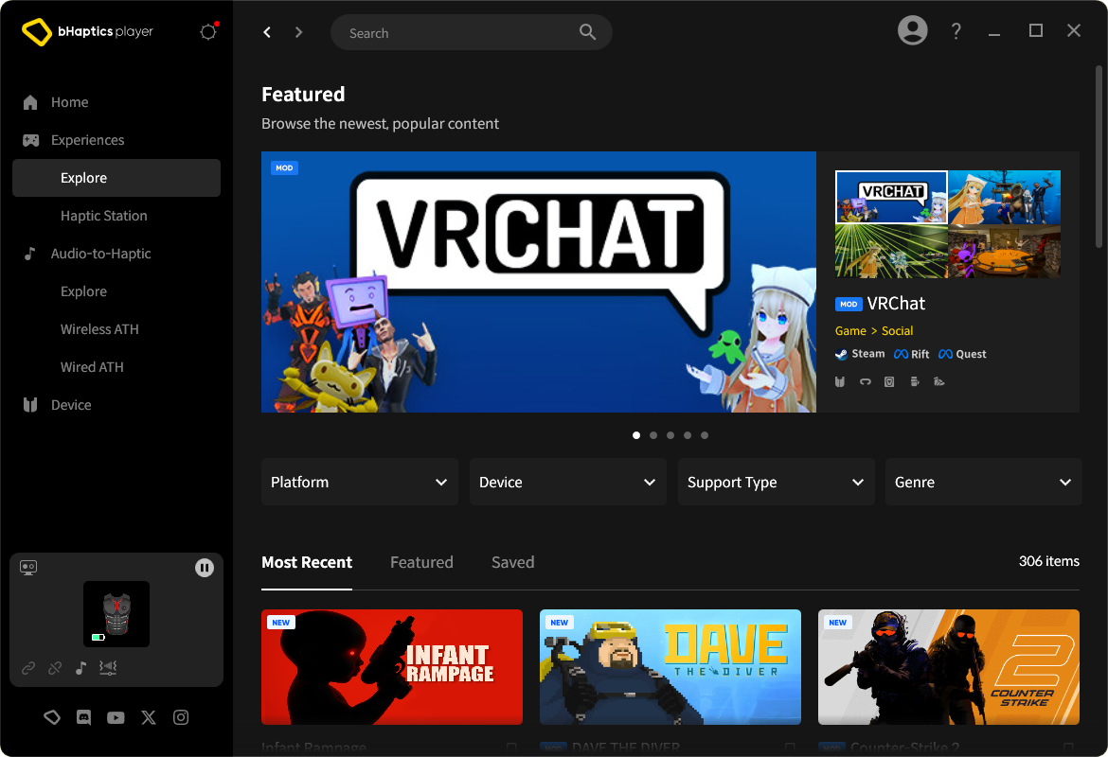Open Haptic Station in the sidebar

tap(104, 216)
